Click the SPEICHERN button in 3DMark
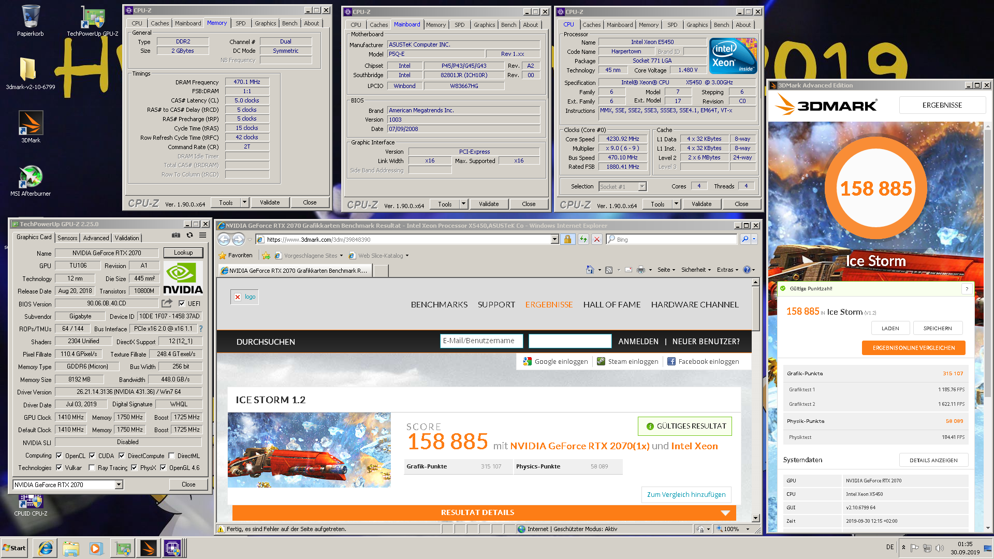 pyautogui.click(x=938, y=328)
